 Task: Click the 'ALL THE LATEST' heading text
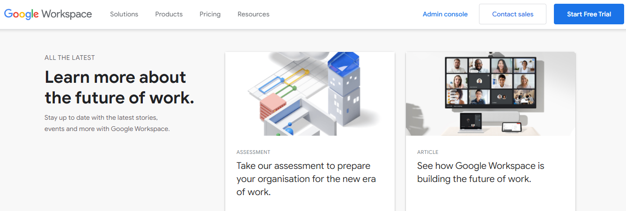point(70,58)
